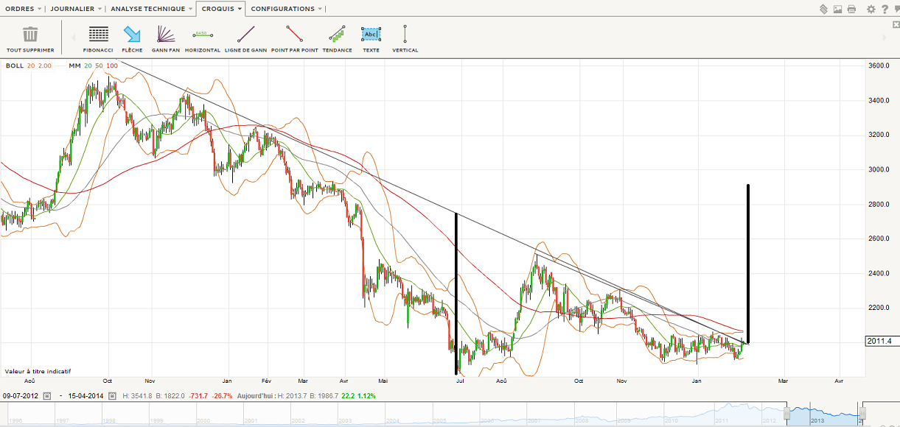Print the chart with printer icon
This screenshot has width=900, height=427.
(851, 9)
